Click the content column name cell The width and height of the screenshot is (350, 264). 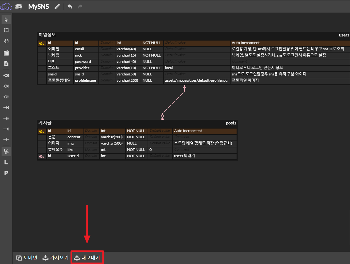pos(74,137)
